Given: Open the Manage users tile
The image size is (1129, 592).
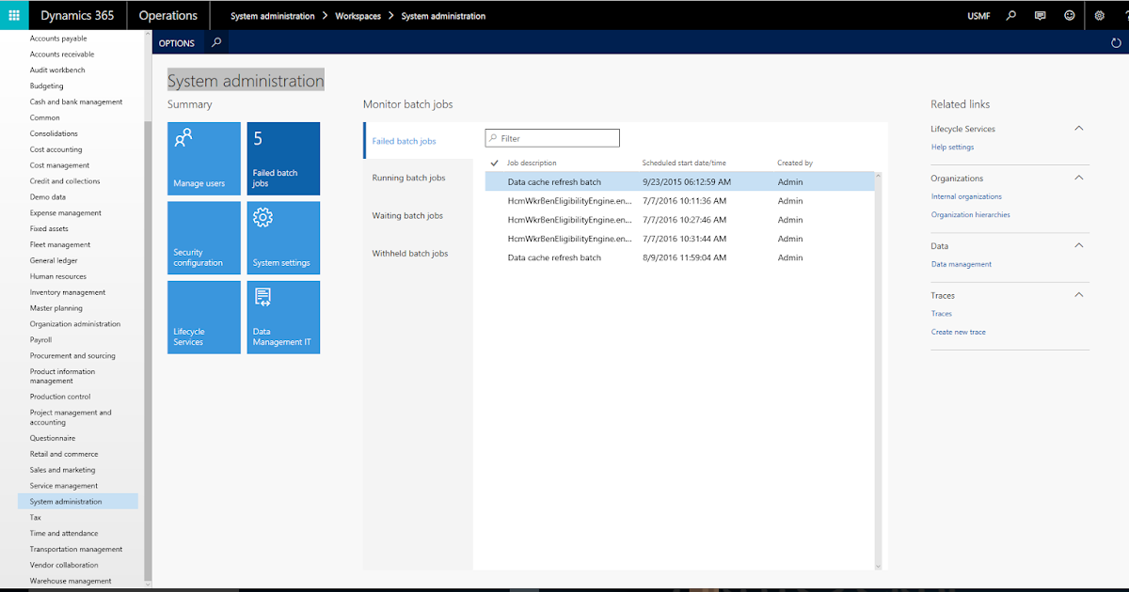Looking at the screenshot, I should coord(203,158).
